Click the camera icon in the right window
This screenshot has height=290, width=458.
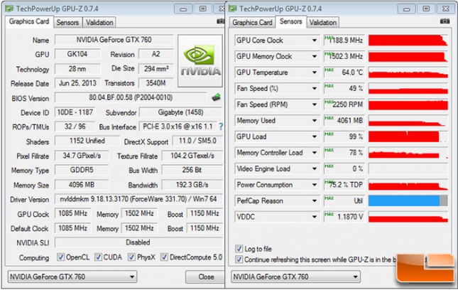point(445,21)
